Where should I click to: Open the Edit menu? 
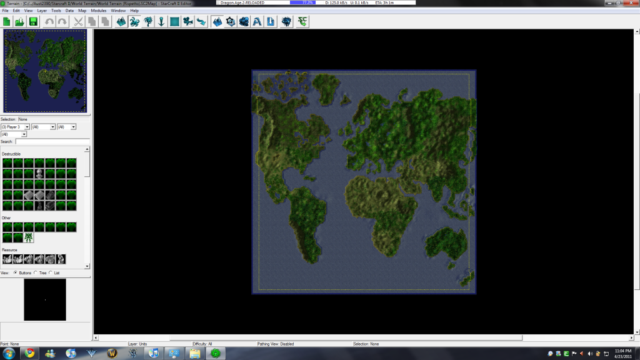pos(16,11)
